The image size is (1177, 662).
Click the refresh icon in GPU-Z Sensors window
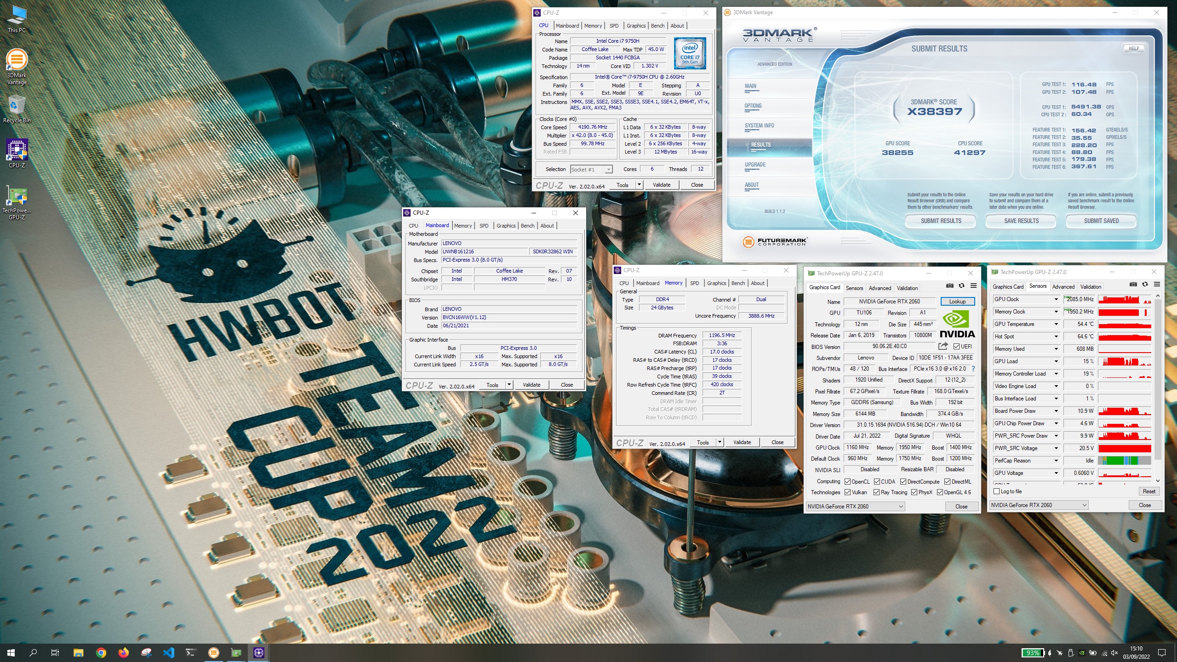(1145, 285)
